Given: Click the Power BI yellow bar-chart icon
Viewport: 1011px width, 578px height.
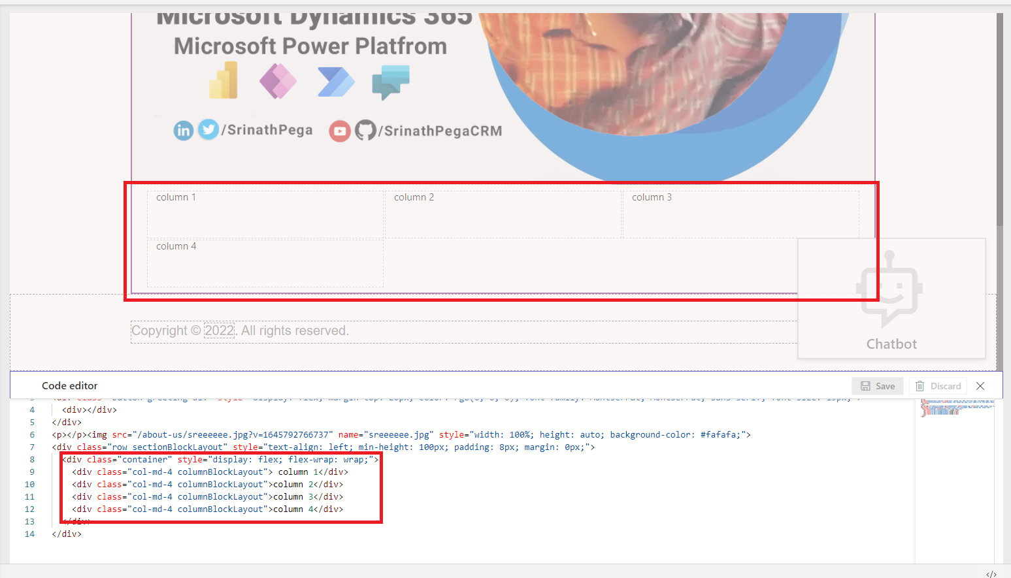Looking at the screenshot, I should coord(224,80).
